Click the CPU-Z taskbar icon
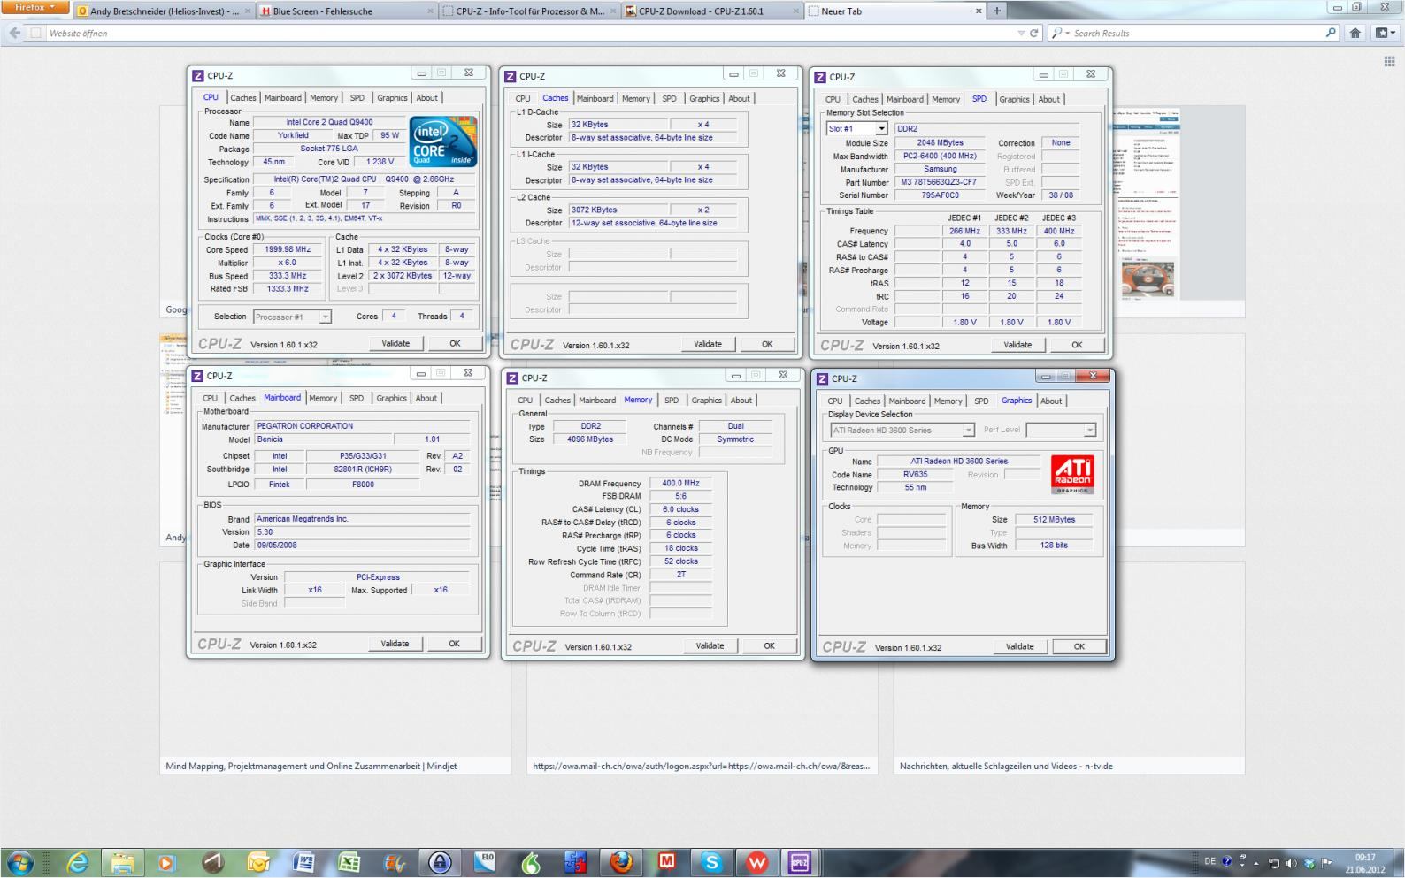 pyautogui.click(x=800, y=862)
